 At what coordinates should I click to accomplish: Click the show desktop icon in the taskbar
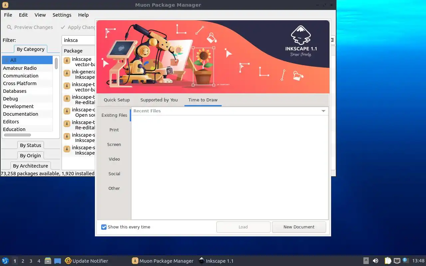[58, 261]
